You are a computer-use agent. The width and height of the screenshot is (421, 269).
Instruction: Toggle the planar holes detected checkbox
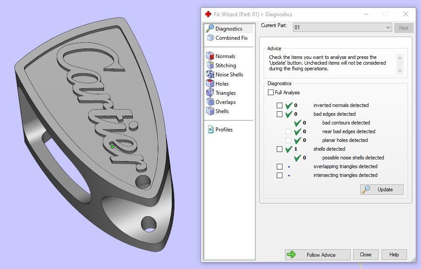tap(288, 140)
